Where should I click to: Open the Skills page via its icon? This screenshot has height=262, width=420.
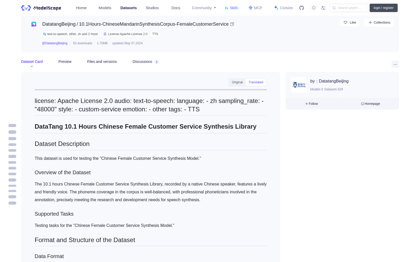pyautogui.click(x=227, y=8)
